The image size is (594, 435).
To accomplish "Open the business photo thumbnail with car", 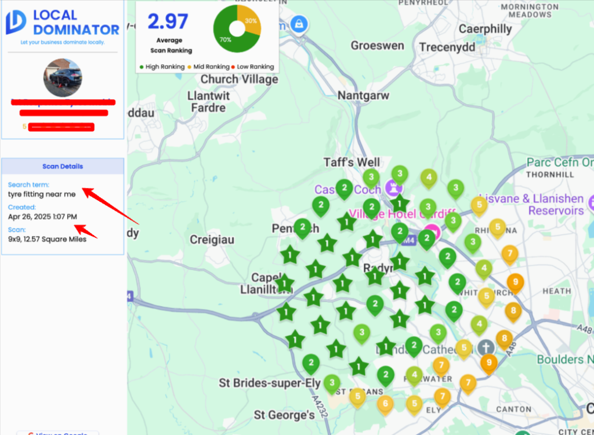I will [63, 78].
